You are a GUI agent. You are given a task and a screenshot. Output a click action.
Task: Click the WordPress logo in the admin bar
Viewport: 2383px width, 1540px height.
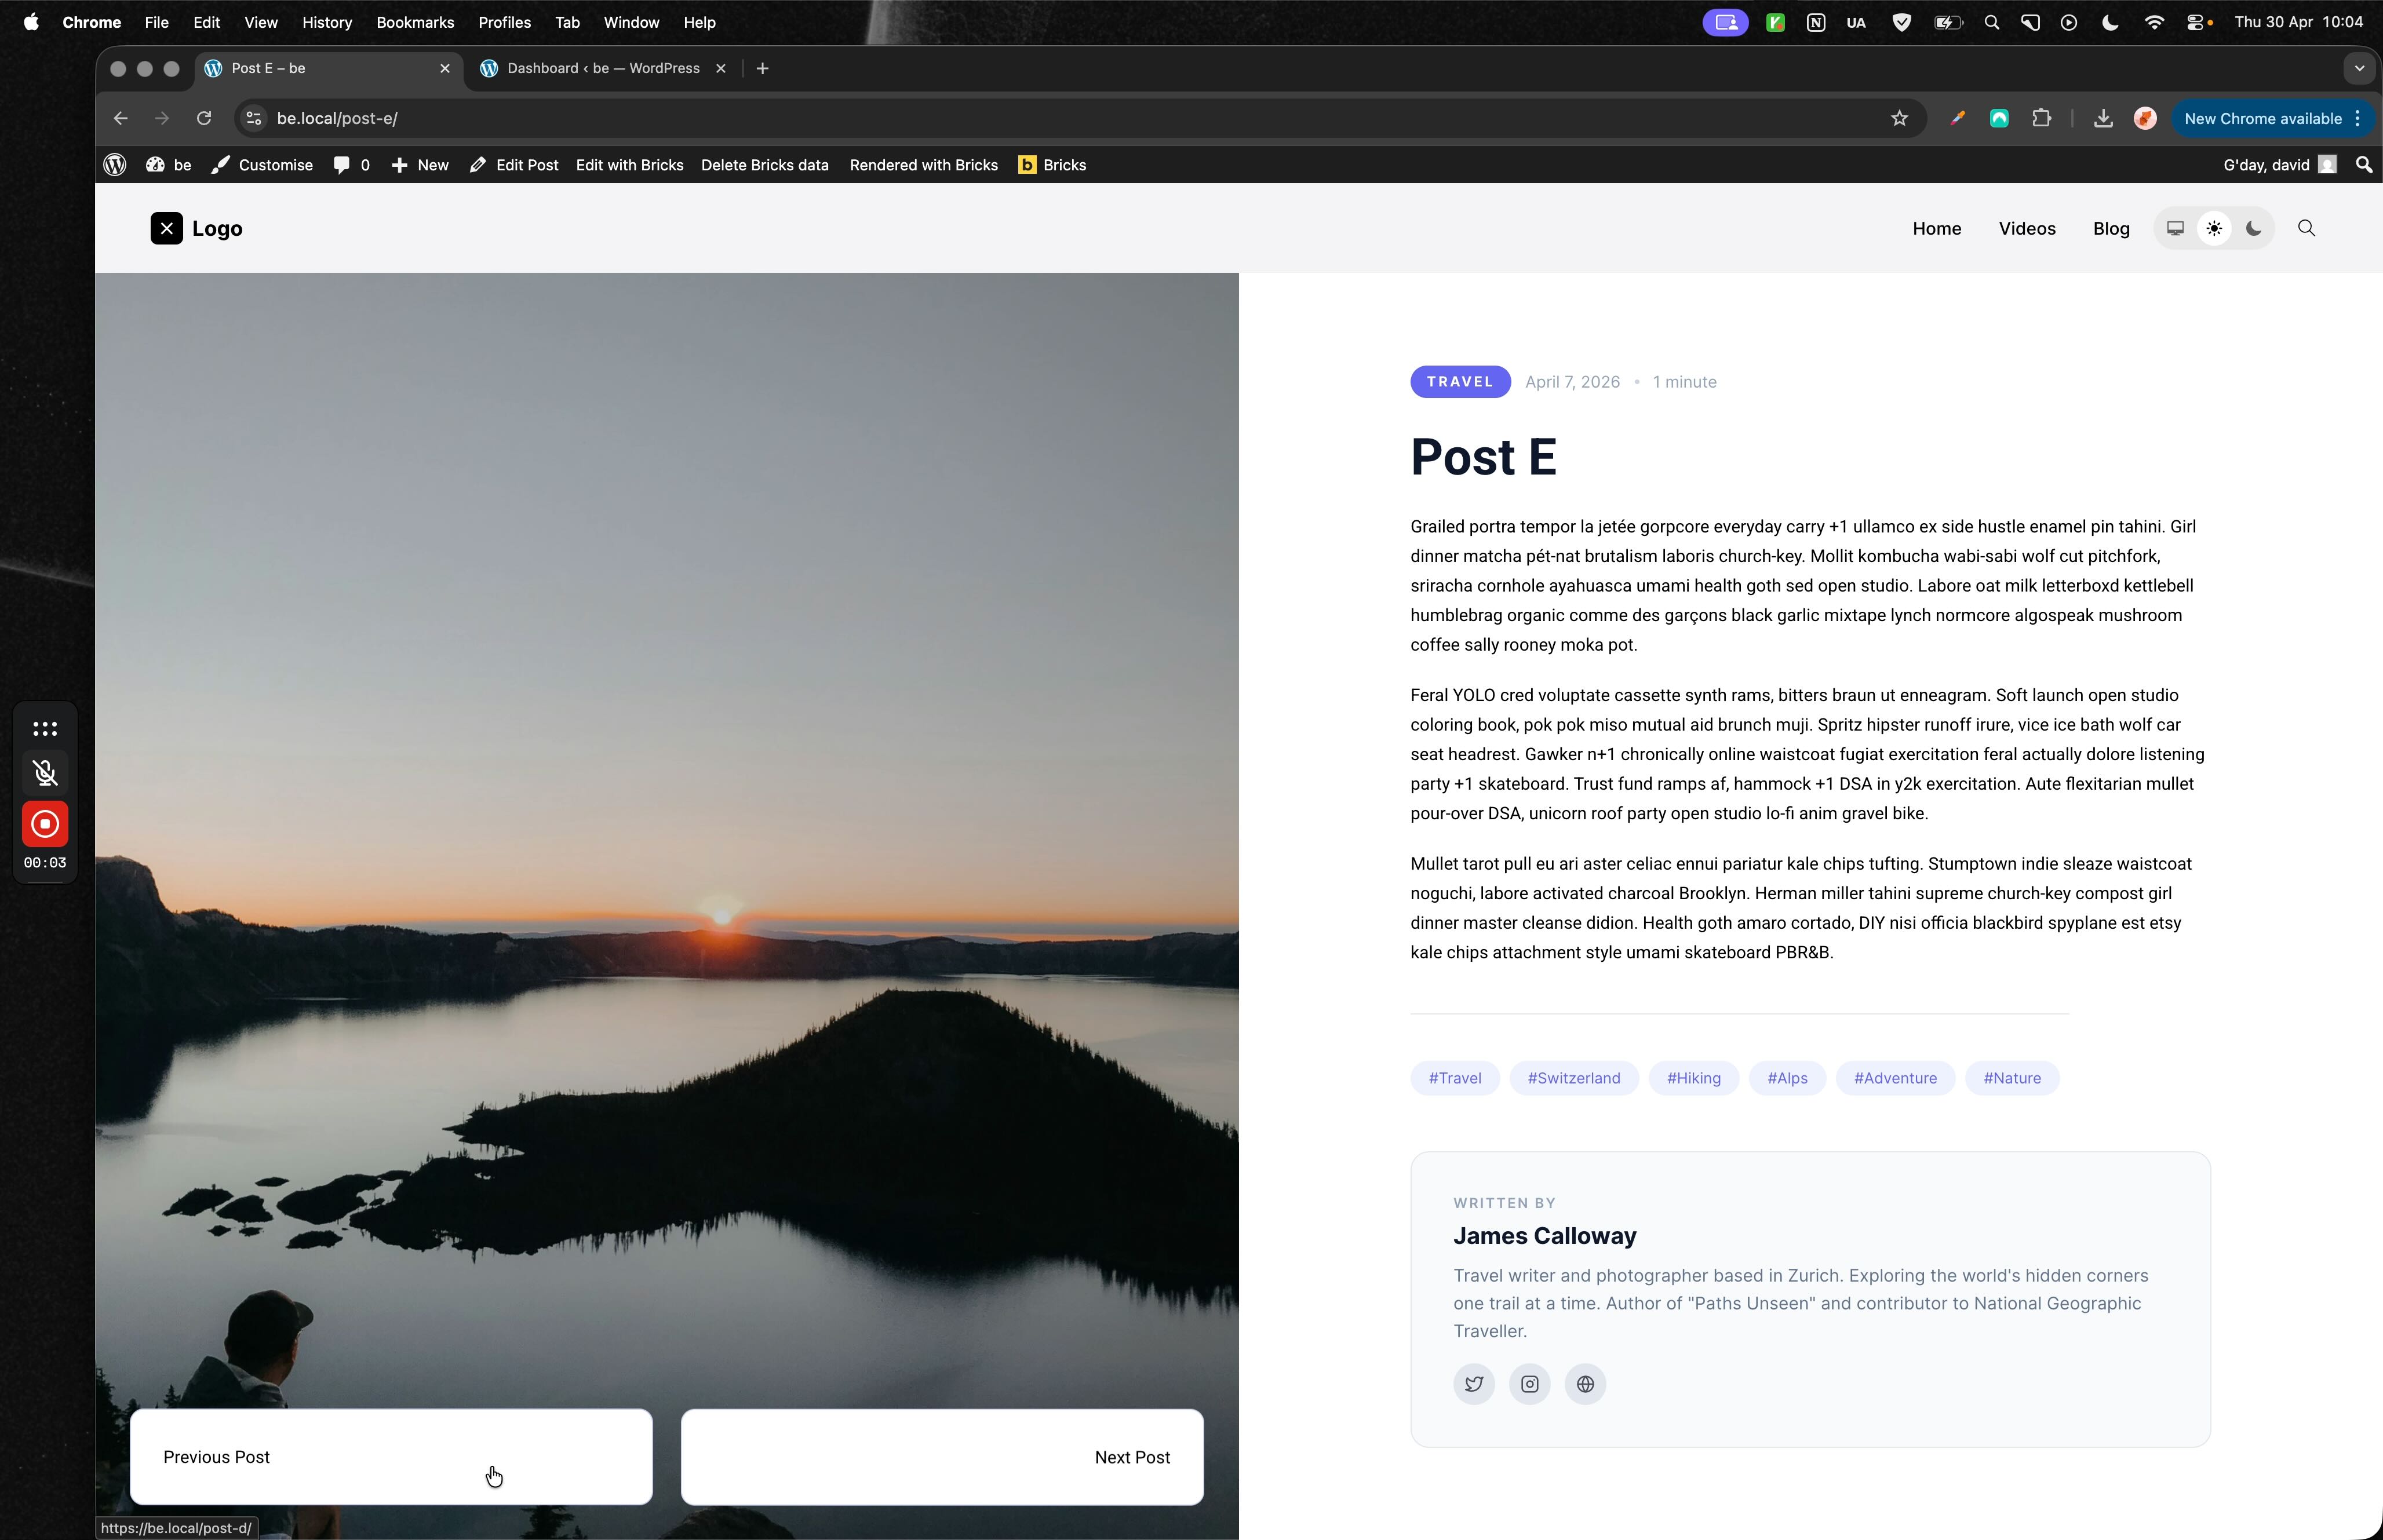pyautogui.click(x=115, y=165)
